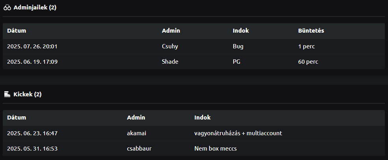
Task: Click admin name Shade
Action: [x=170, y=62]
